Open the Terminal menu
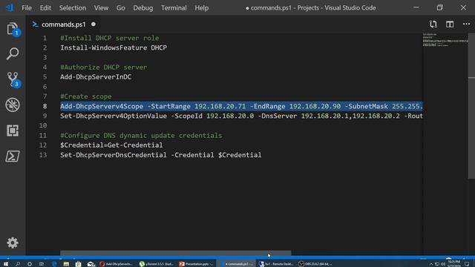Screen dimensions: 475x267 coord(174,8)
